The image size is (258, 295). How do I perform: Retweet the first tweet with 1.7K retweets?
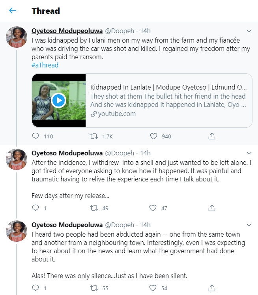click(94, 136)
